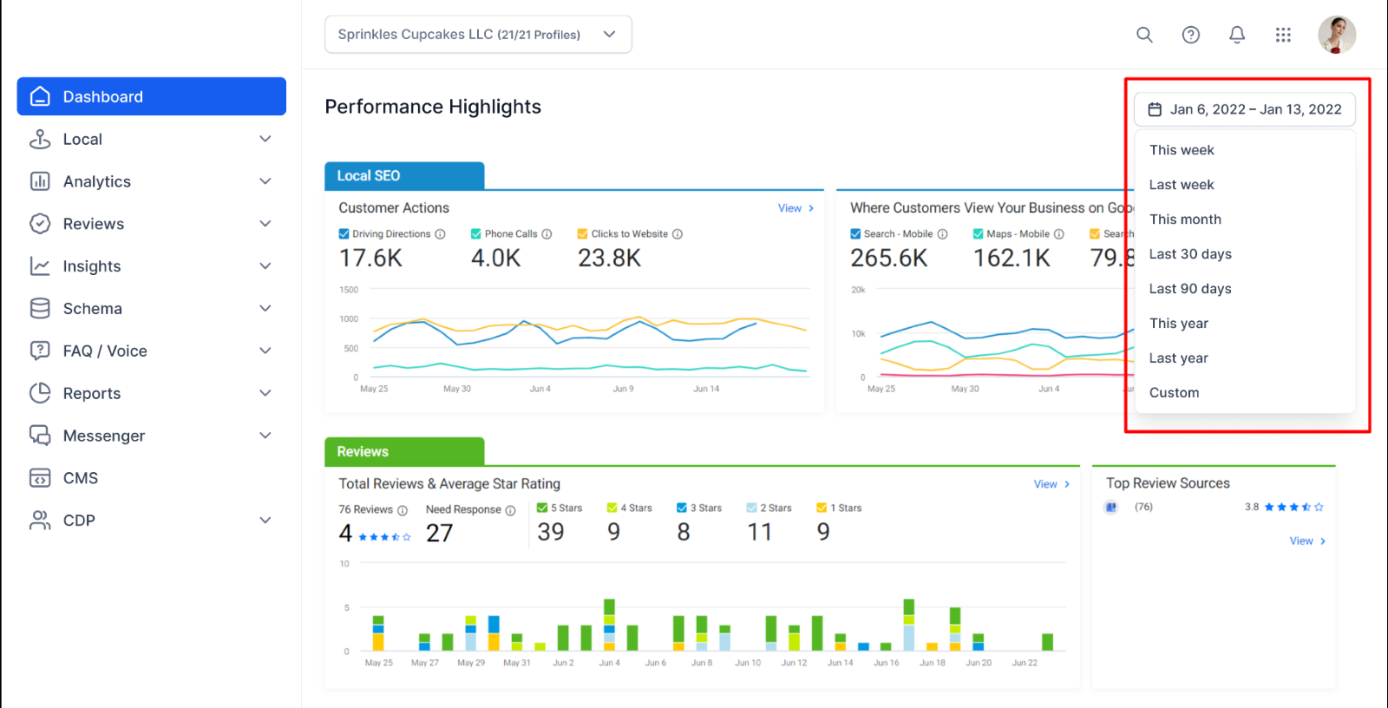Expand the Reviews sidebar chevron
This screenshot has width=1388, height=708.
pos(265,224)
